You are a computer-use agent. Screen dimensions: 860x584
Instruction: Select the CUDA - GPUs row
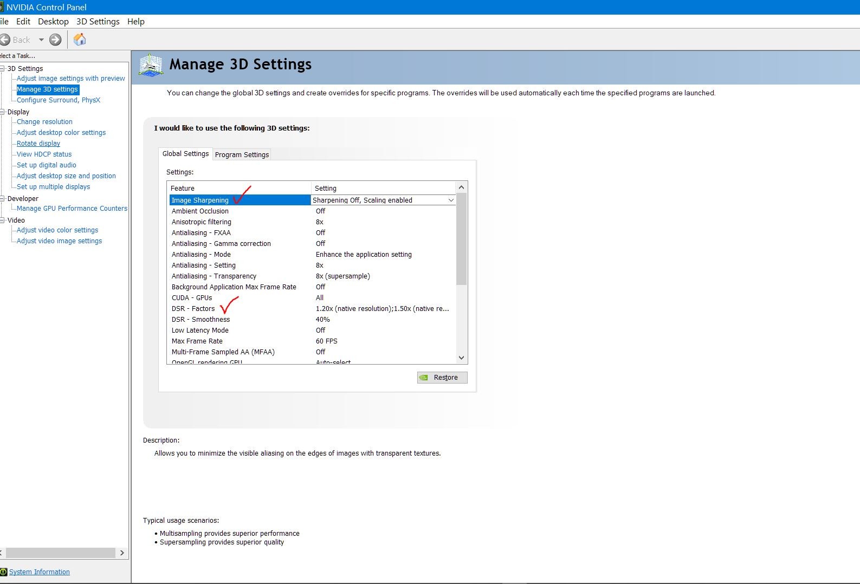pyautogui.click(x=313, y=298)
